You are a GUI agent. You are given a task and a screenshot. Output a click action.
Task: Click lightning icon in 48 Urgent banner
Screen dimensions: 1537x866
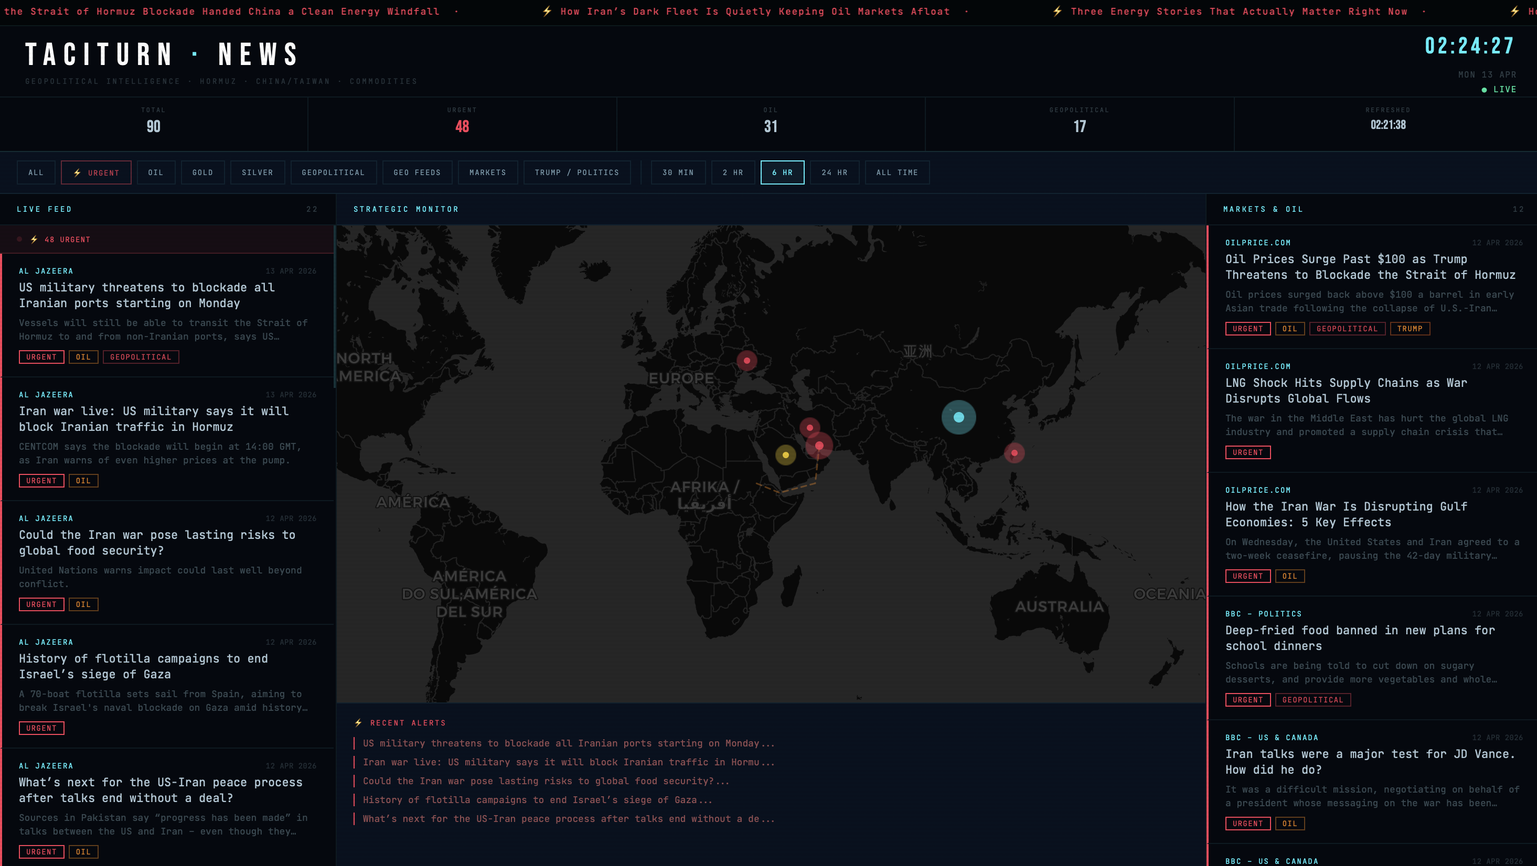pos(34,240)
